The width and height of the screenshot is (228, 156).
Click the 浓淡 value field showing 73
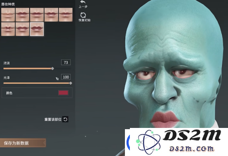point(66,62)
